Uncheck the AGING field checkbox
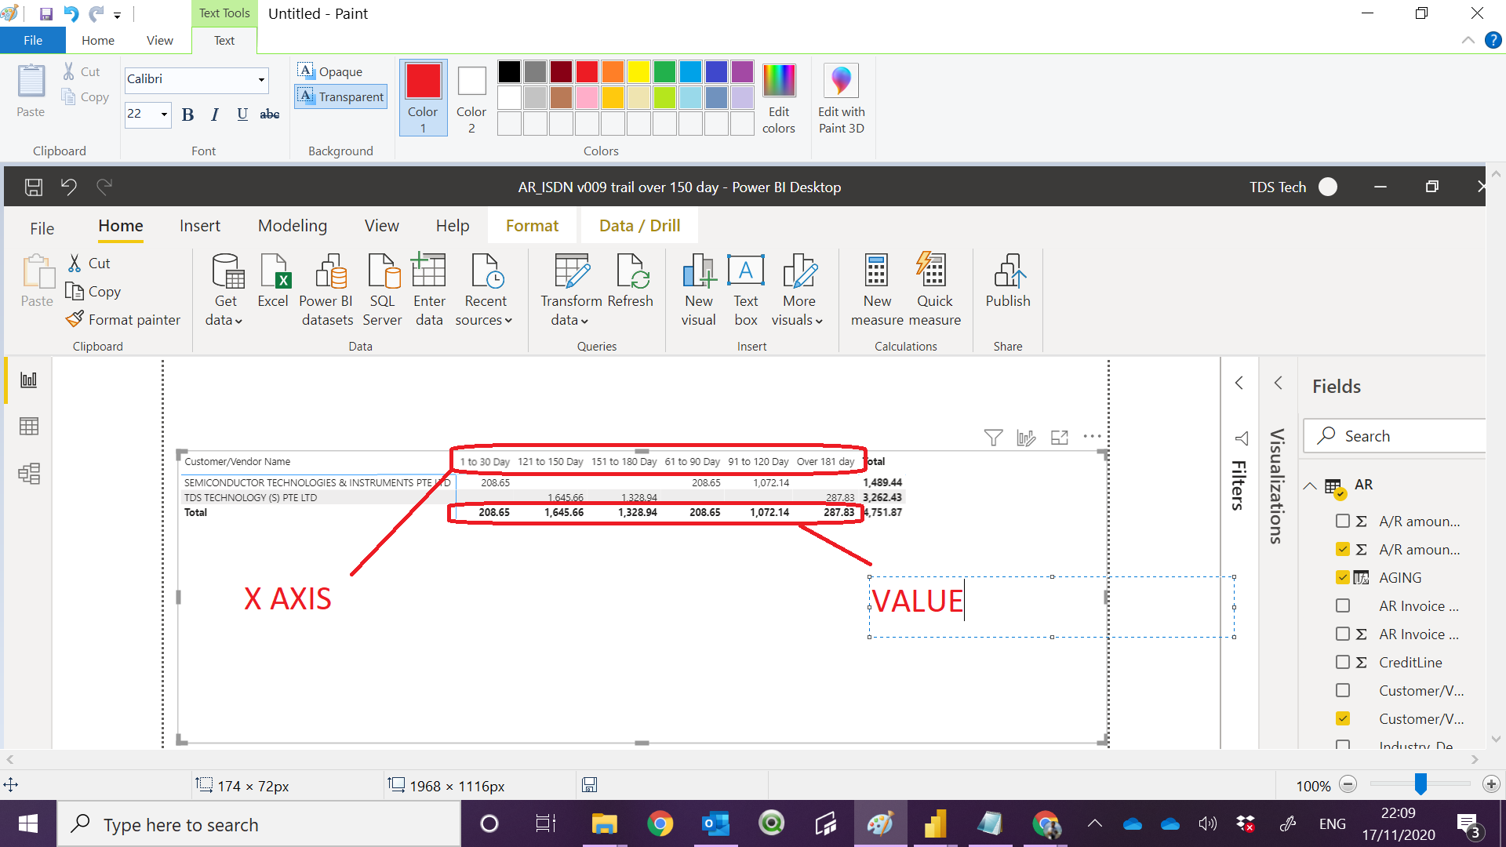1506x847 pixels. pos(1343,577)
